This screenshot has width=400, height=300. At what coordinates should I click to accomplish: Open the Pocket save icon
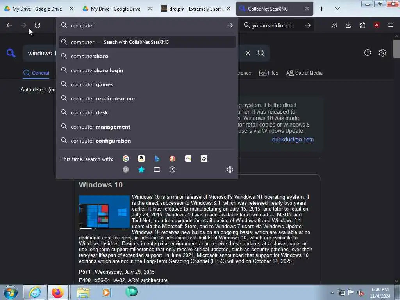(x=334, y=25)
